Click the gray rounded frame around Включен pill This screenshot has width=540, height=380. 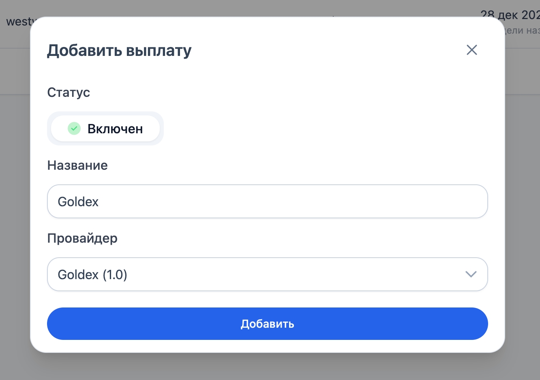[x=161, y=128]
